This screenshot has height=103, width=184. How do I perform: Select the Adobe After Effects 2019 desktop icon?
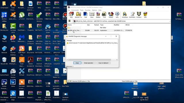click(179, 73)
